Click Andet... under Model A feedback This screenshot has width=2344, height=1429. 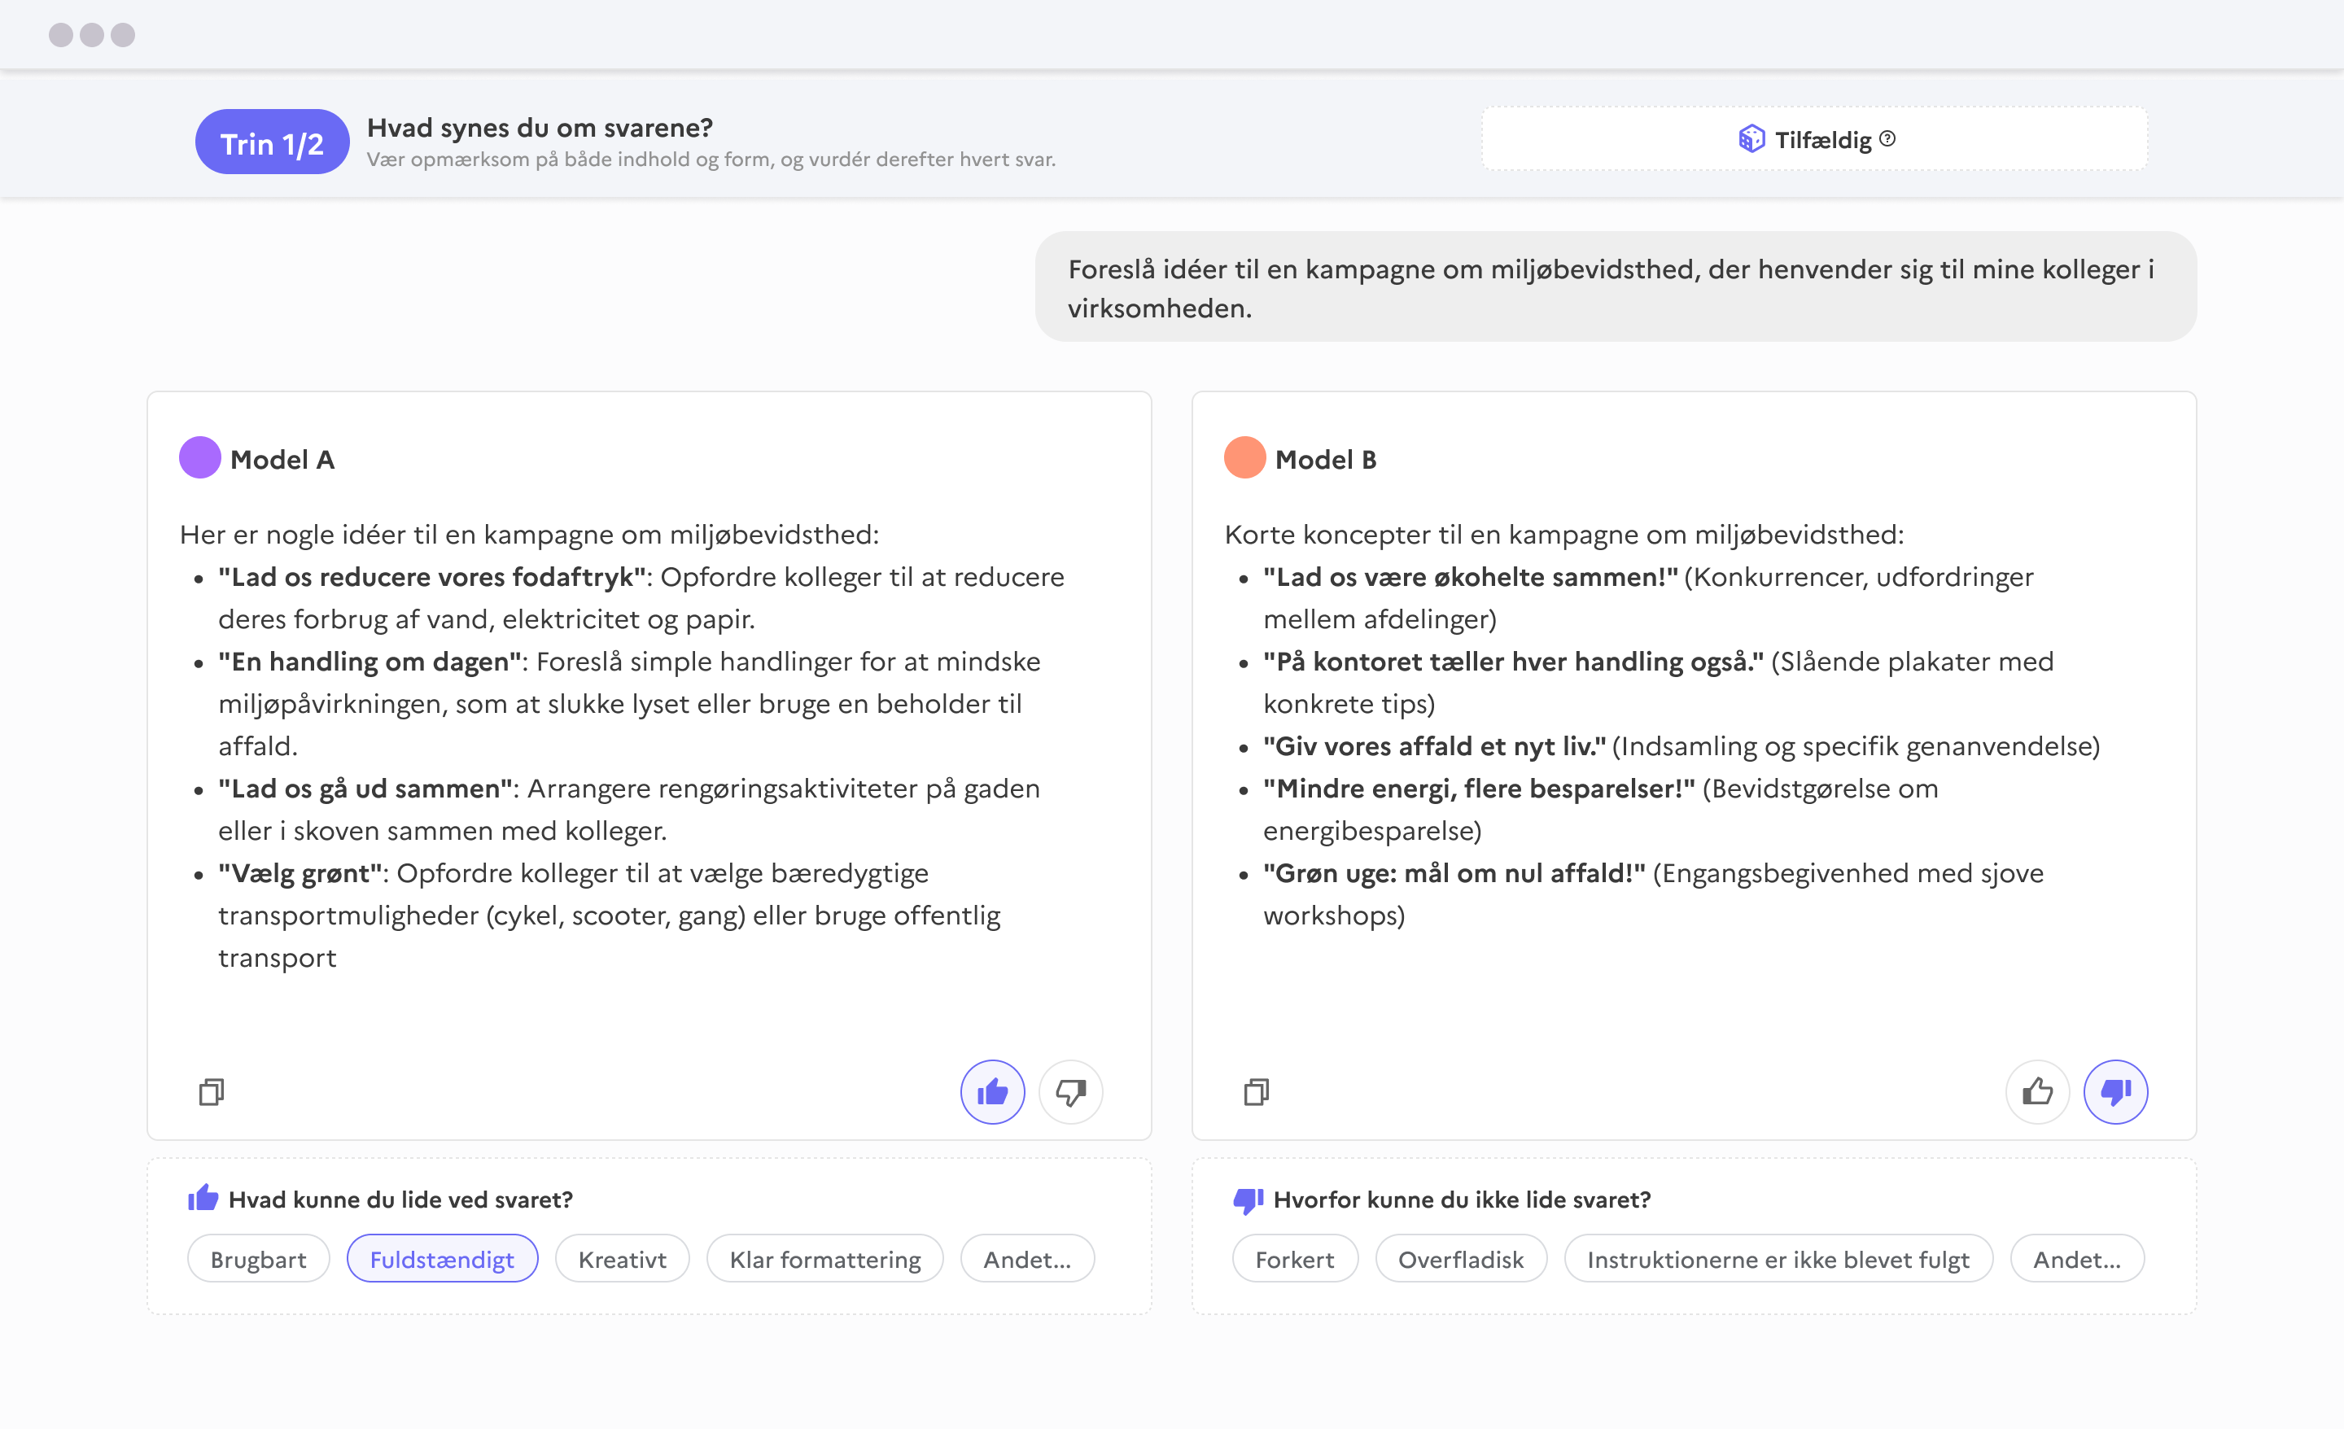(x=1027, y=1258)
